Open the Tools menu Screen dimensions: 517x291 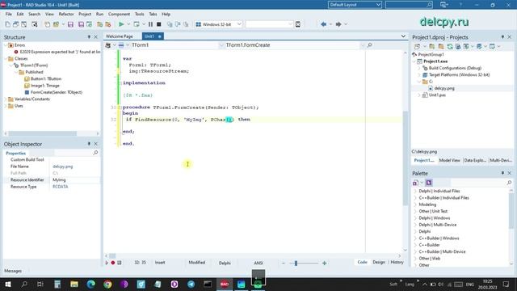(140, 15)
